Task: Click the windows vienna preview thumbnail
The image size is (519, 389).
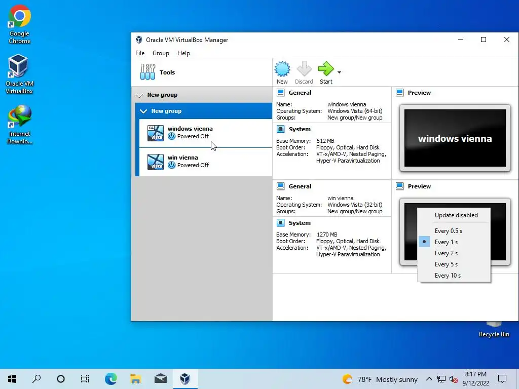Action: 455,138
